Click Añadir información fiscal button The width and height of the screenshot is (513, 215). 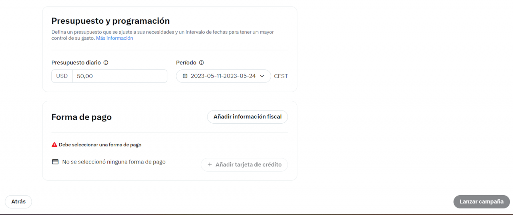pos(247,117)
